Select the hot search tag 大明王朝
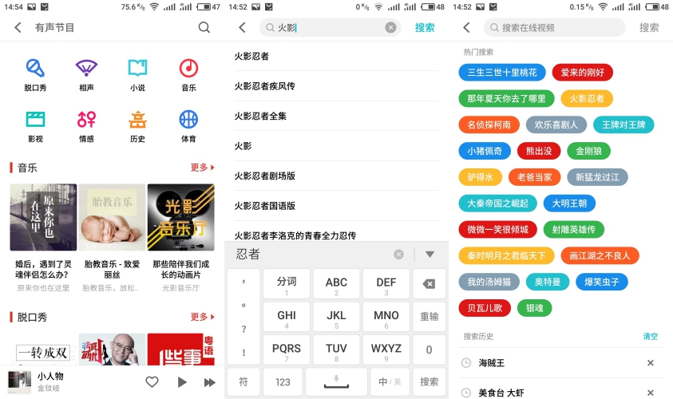 pos(569,203)
